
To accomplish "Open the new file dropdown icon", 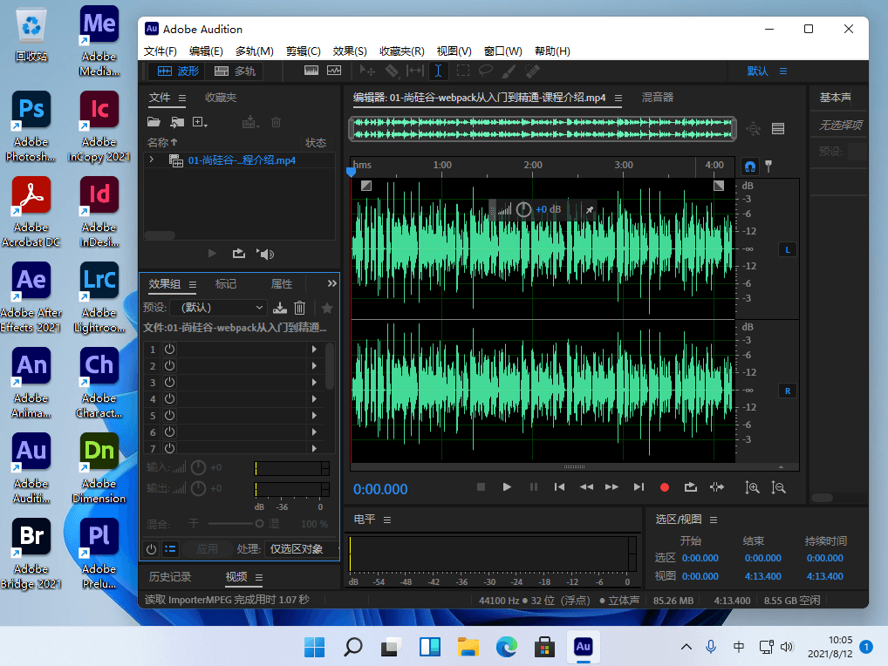I will 200,122.
